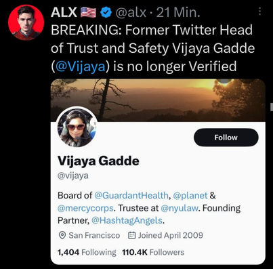The image size is (273, 269).
Task: Follow Vijaya Gadde with the Follow button
Action: 226,138
